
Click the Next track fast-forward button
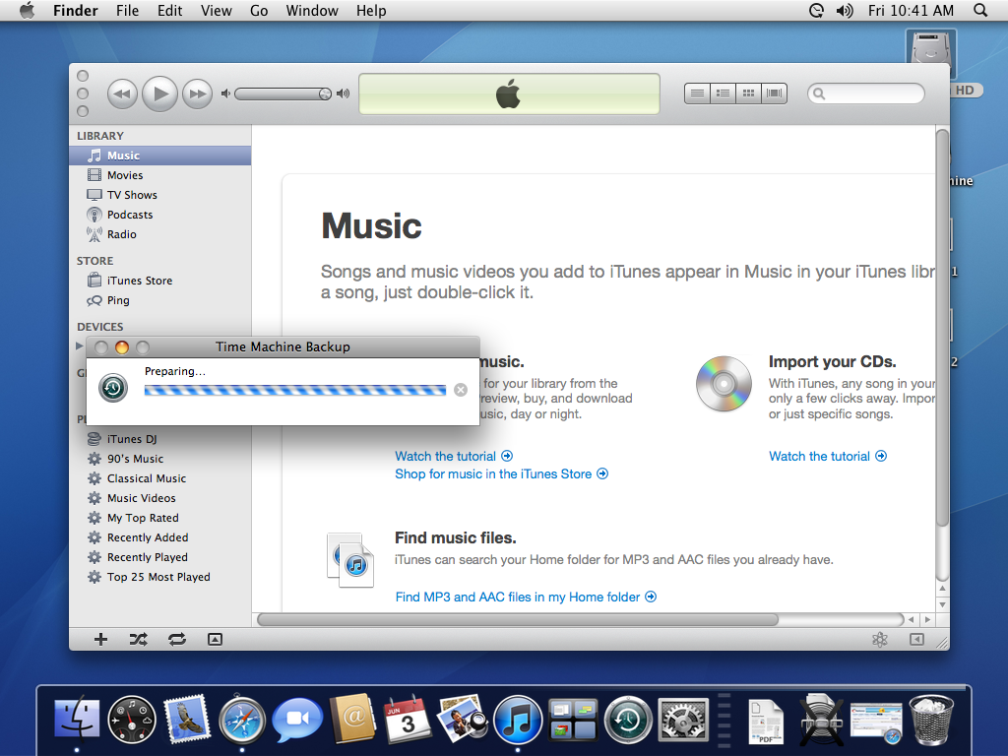(x=197, y=94)
